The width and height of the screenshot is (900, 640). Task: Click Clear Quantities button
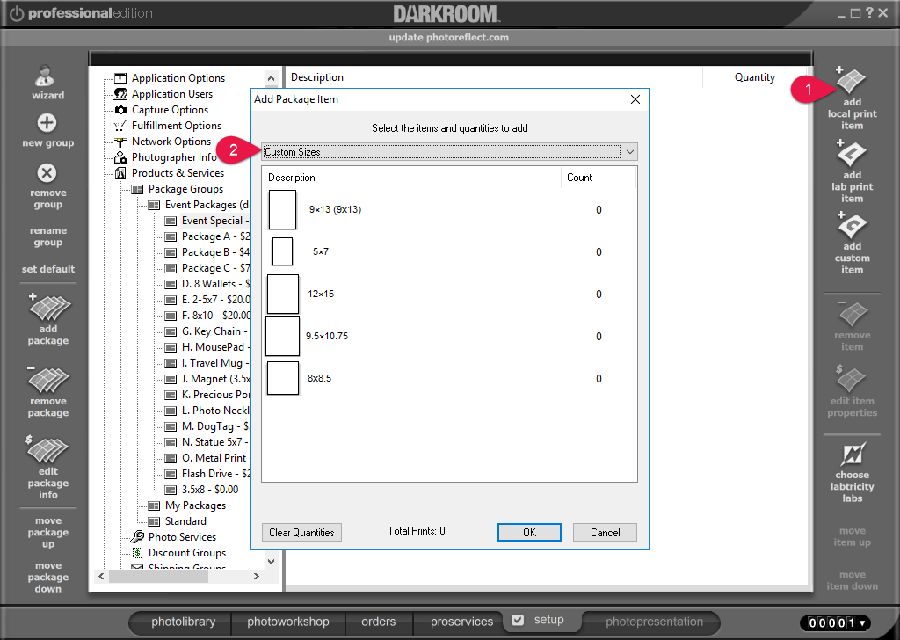tap(302, 532)
